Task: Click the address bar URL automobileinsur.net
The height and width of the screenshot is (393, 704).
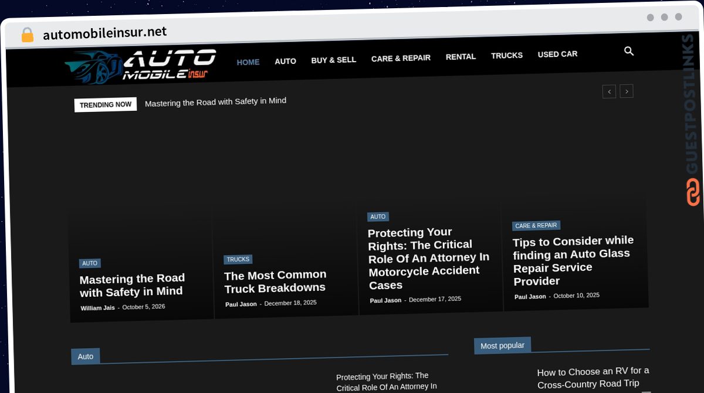Action: [x=104, y=33]
